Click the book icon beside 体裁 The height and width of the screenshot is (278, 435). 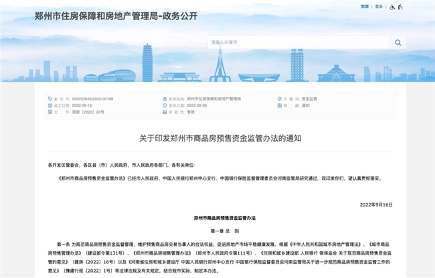(x=280, y=106)
